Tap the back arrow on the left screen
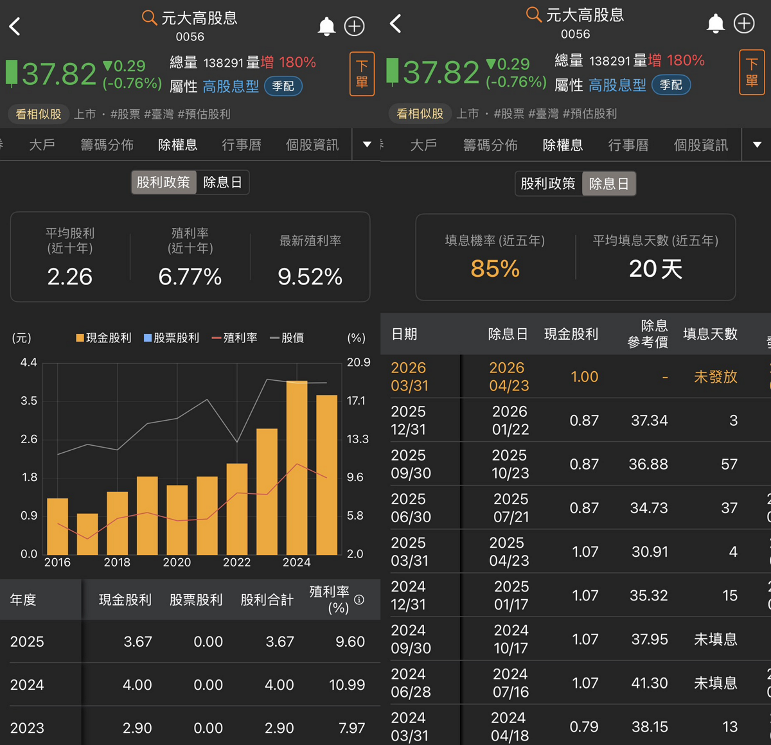This screenshot has width=771, height=745. click(15, 26)
